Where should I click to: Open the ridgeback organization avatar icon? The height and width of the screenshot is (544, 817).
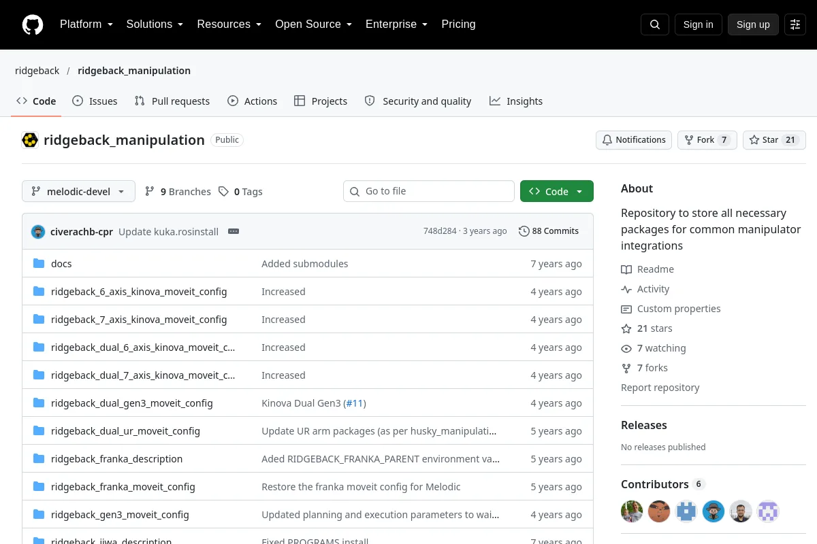tap(30, 140)
